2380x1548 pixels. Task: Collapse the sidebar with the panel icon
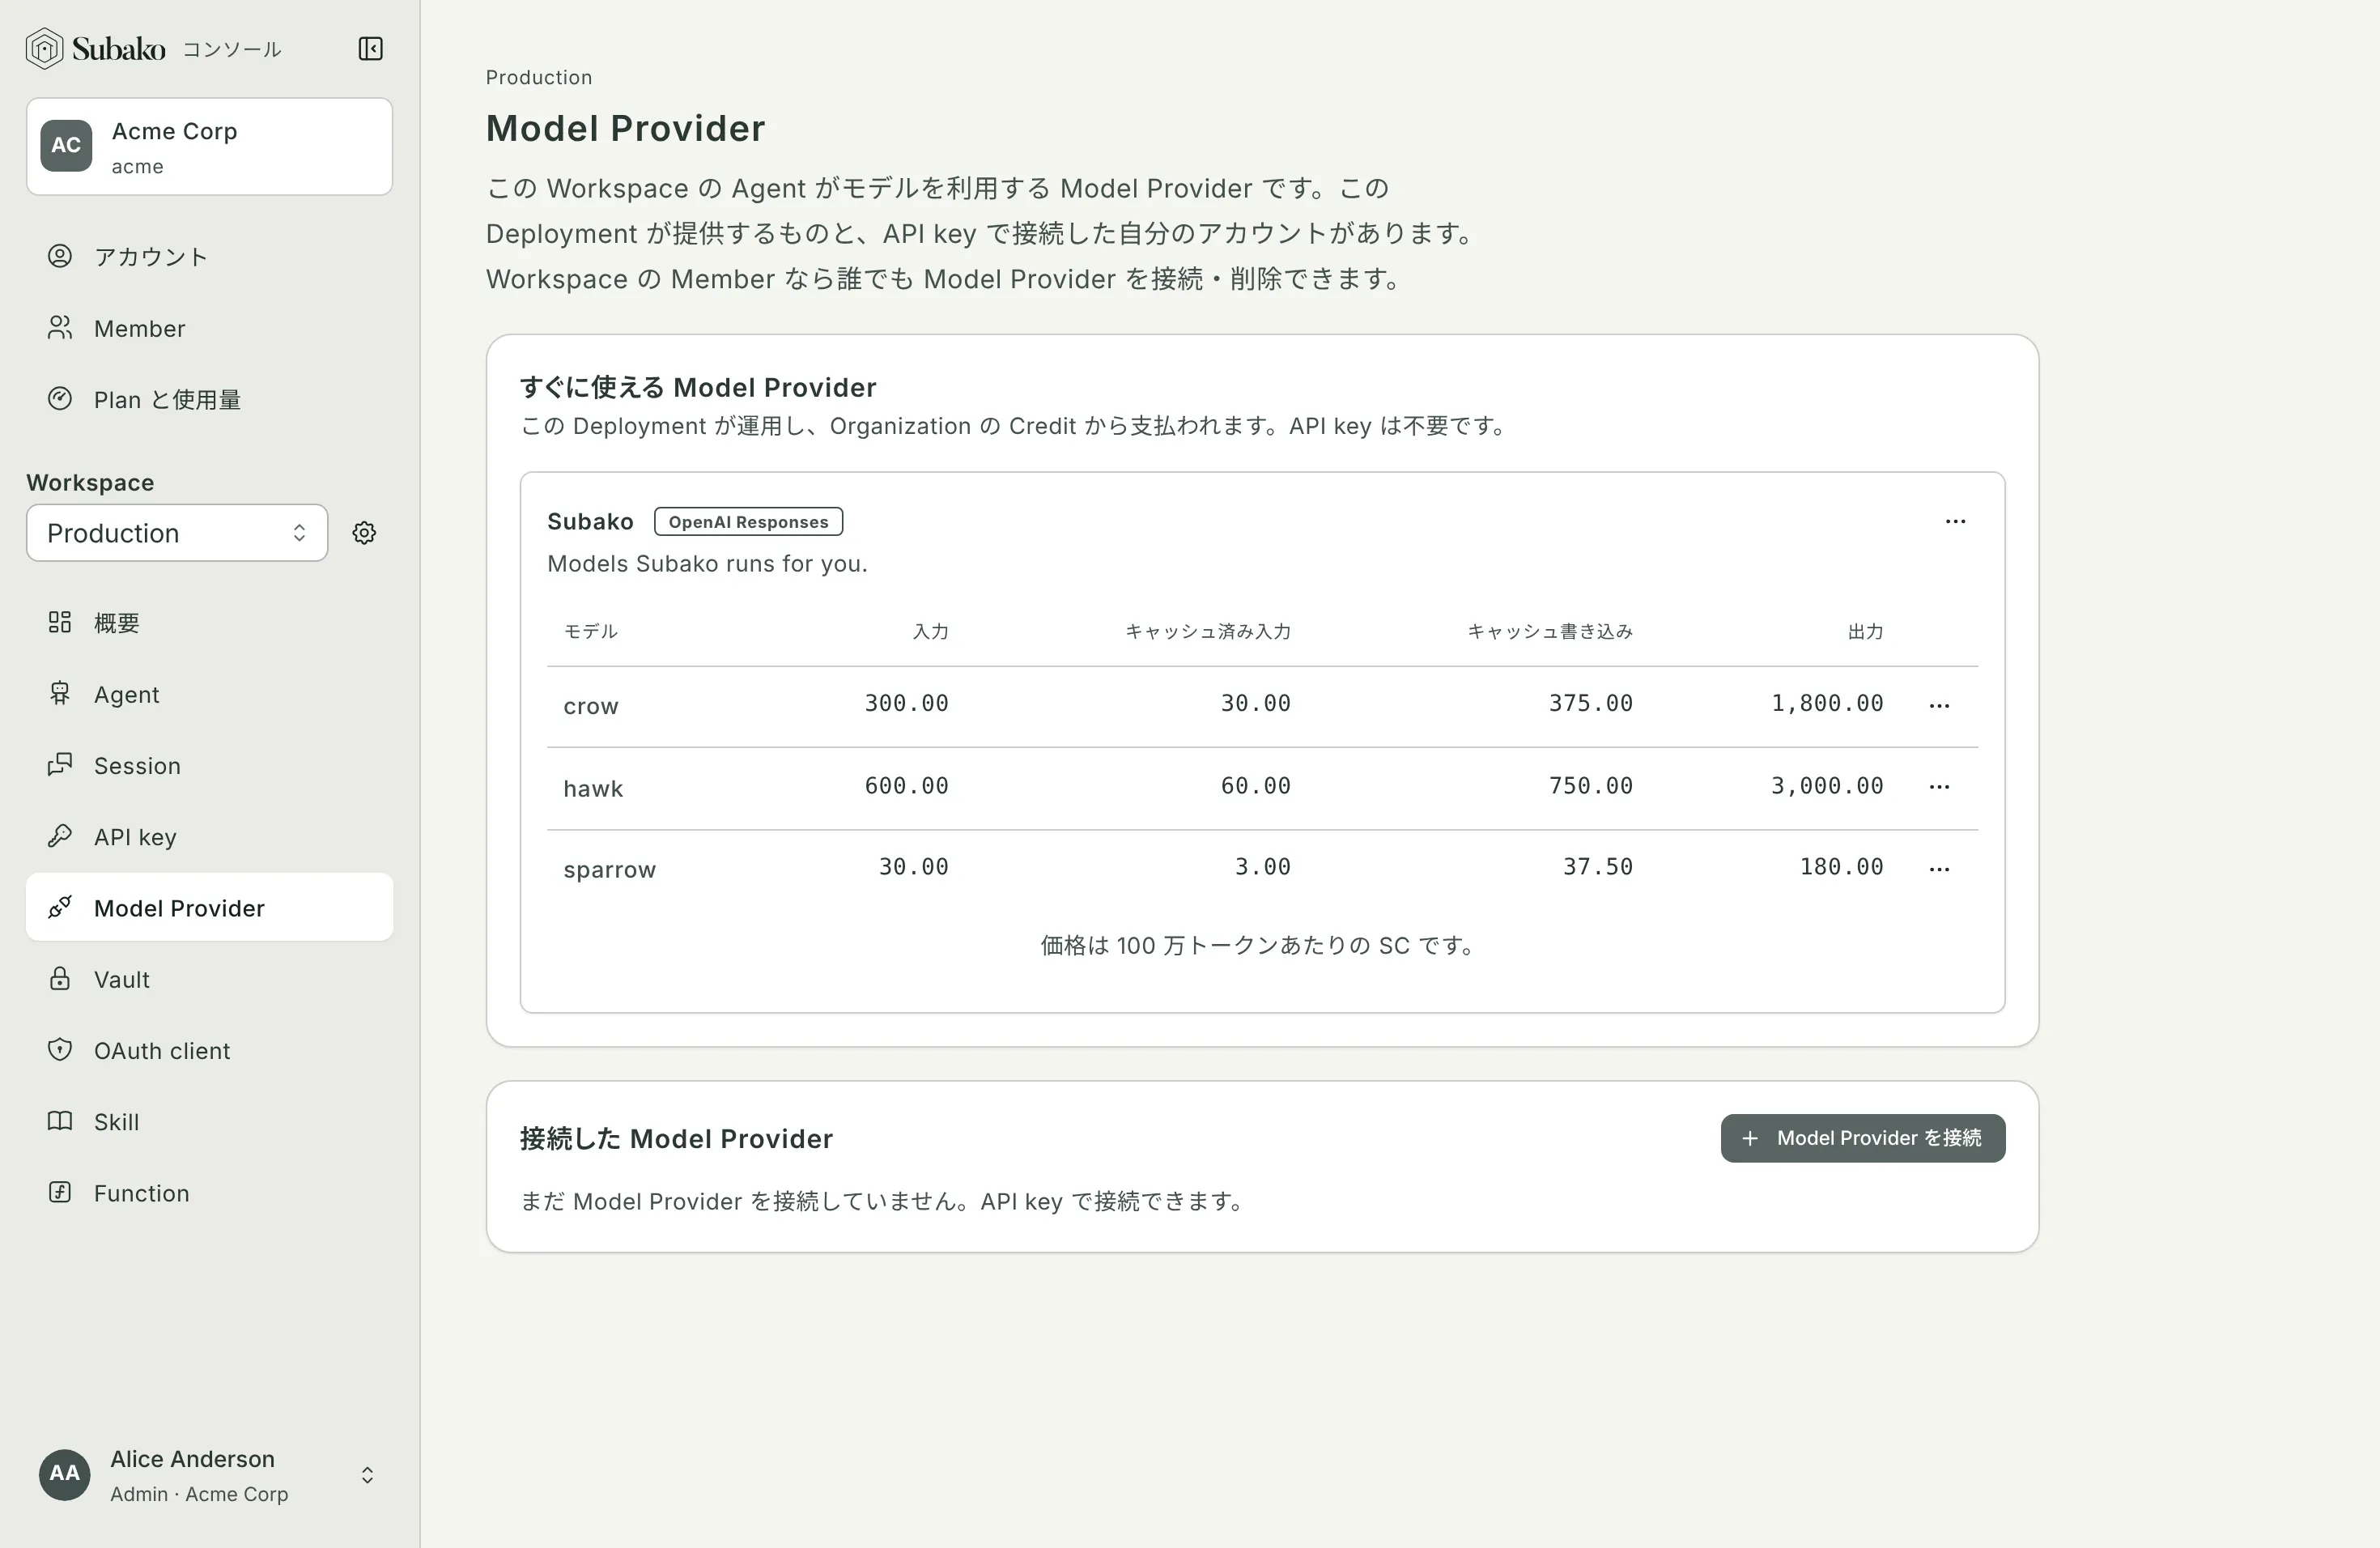coord(370,48)
